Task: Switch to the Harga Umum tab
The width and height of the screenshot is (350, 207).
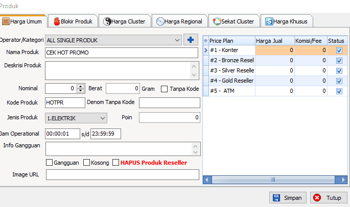Action: click(22, 21)
